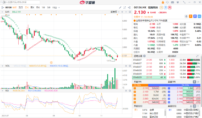Select the 月K monthly candlestick tab
Viewport: 202px width, 118px height.
click(38, 8)
